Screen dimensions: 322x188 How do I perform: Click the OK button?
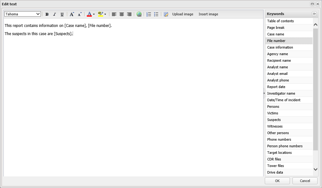(277, 181)
